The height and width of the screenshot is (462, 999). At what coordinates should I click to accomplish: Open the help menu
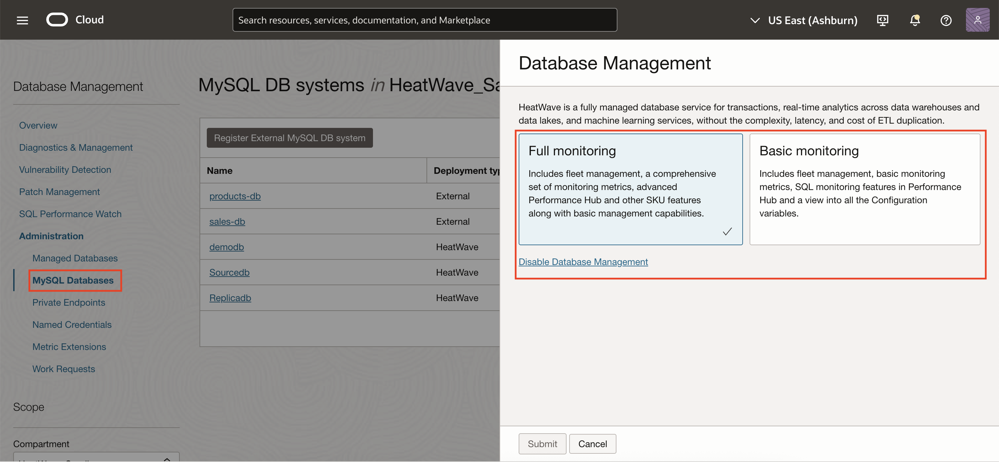[945, 20]
